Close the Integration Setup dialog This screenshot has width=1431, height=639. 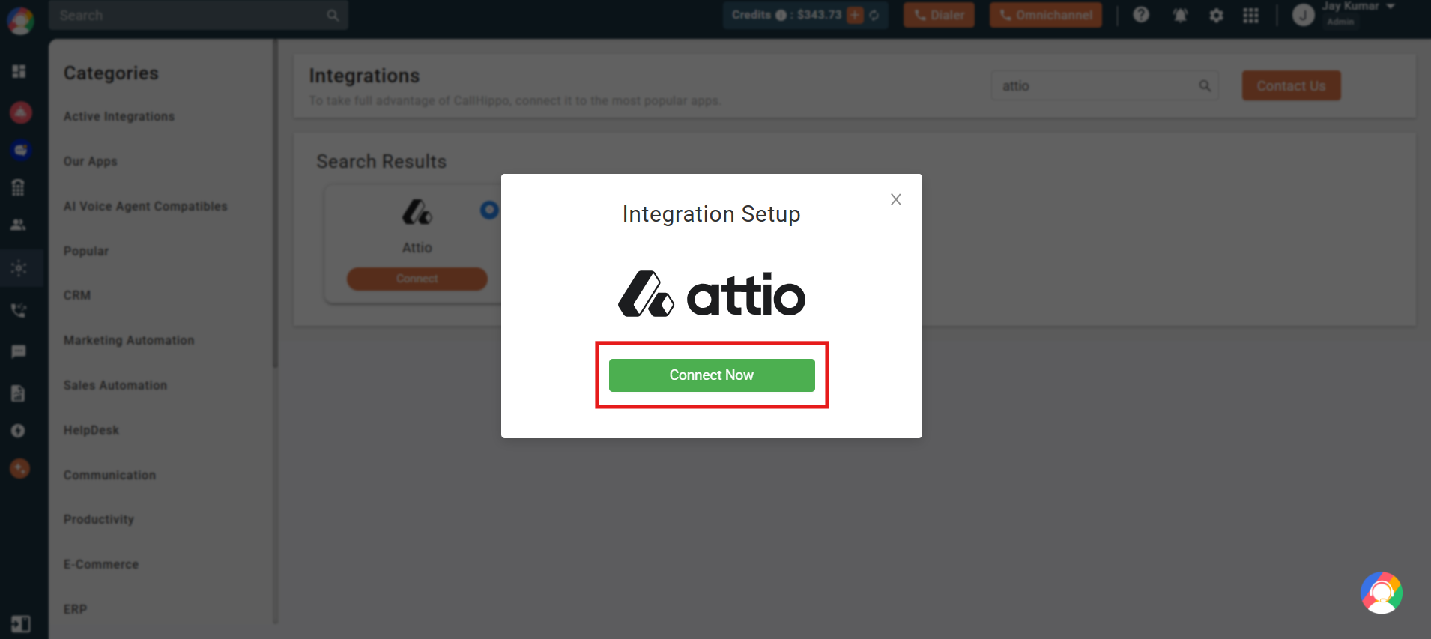coord(895,199)
